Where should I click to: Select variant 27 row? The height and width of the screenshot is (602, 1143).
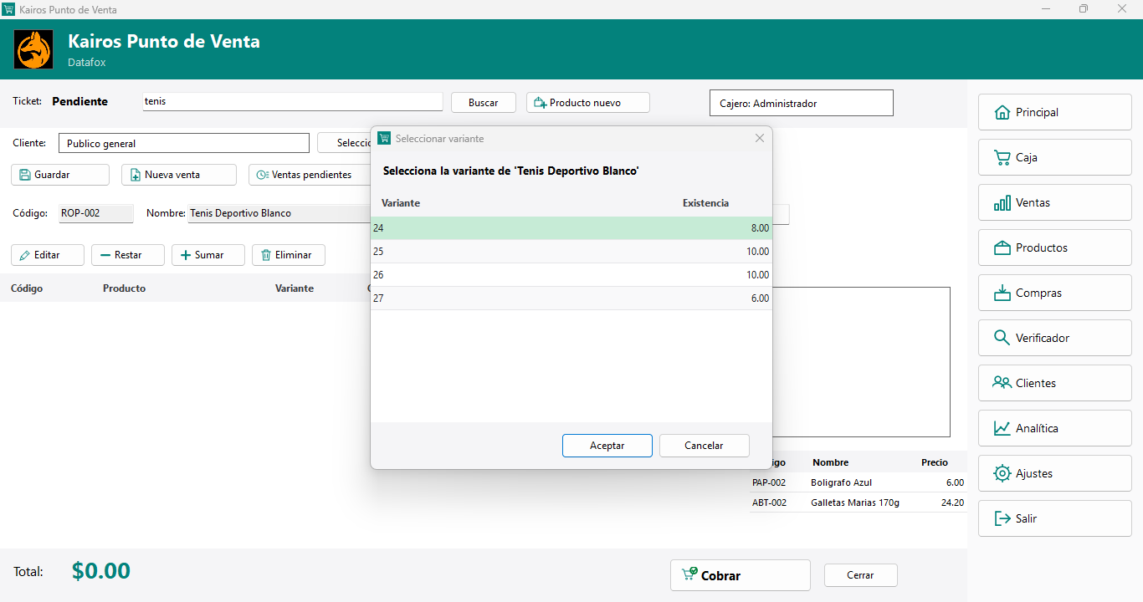(571, 298)
